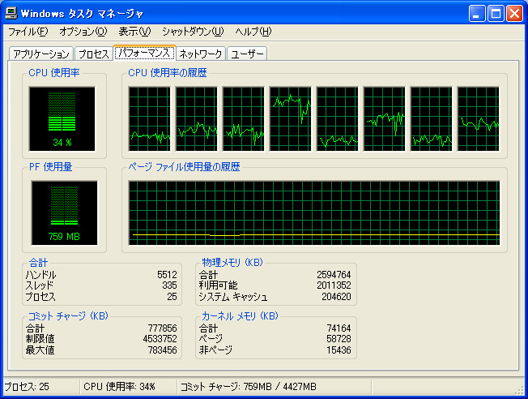Minimize the Task Manager window
This screenshot has width=528, height=399.
pyautogui.click(x=477, y=14)
